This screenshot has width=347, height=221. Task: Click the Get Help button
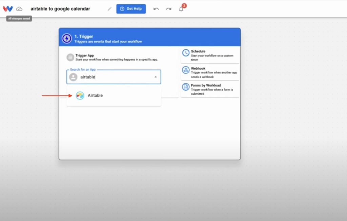[x=131, y=9]
